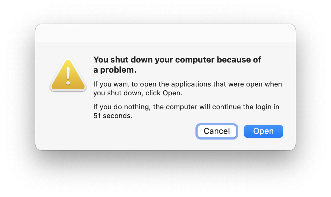Select the "If you want to open" paragraph

pos(188,88)
